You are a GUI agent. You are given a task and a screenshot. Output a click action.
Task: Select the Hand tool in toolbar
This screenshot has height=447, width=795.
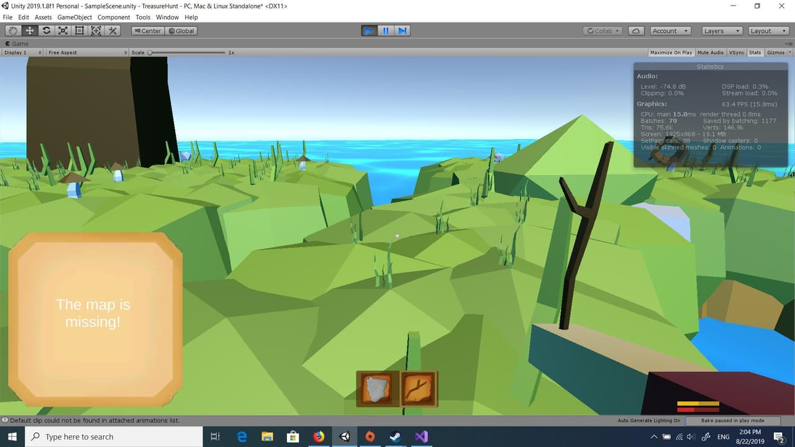(13, 30)
